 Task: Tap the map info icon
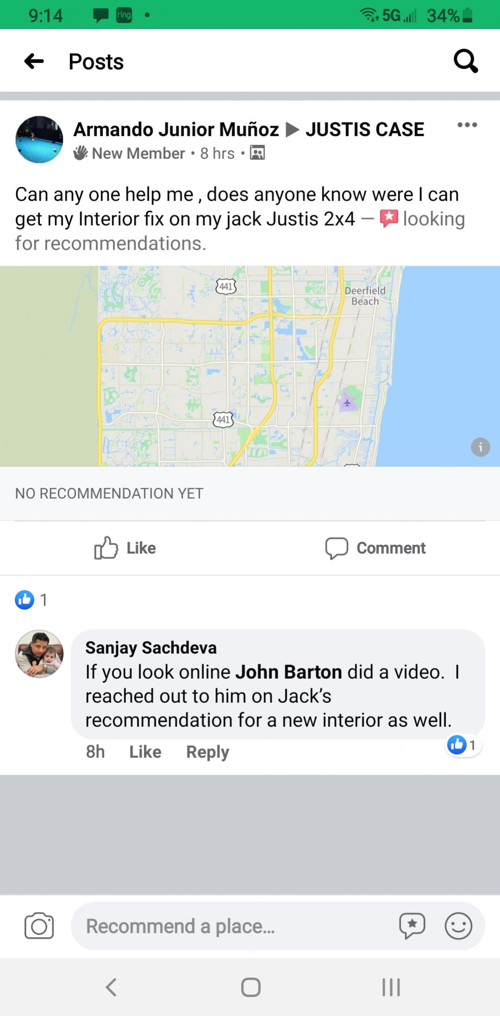click(481, 447)
